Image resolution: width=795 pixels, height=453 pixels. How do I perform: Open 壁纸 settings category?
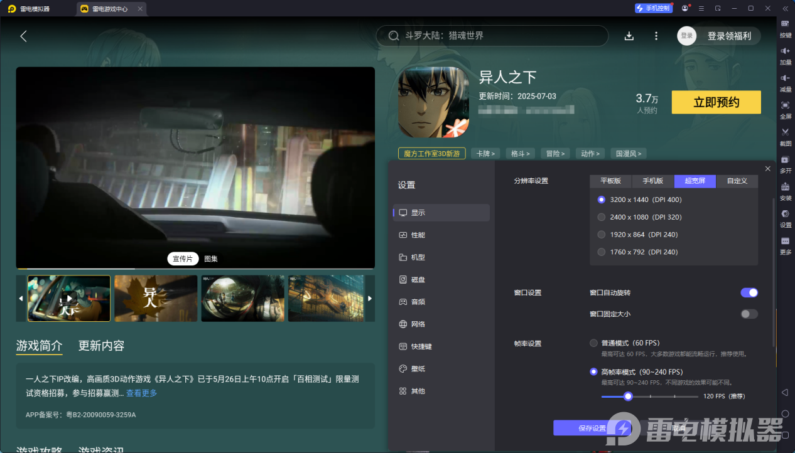tap(441, 368)
